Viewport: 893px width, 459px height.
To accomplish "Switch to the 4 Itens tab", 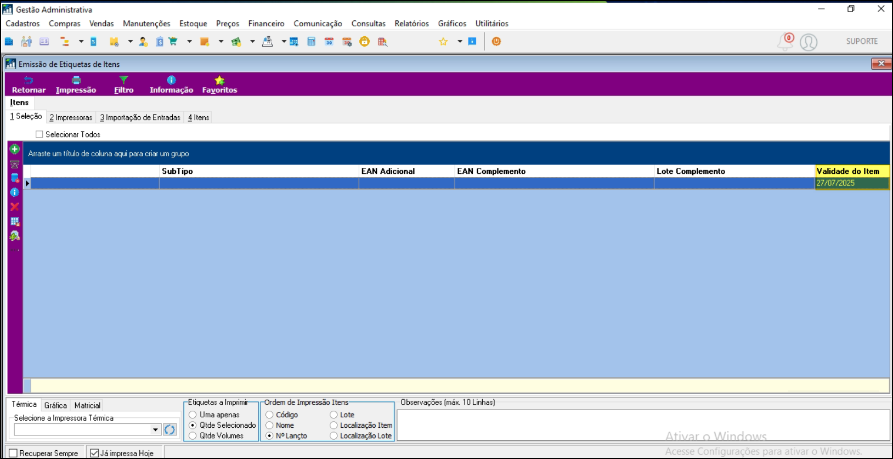I will tap(199, 117).
